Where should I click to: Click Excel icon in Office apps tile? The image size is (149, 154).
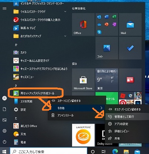point(114,17)
